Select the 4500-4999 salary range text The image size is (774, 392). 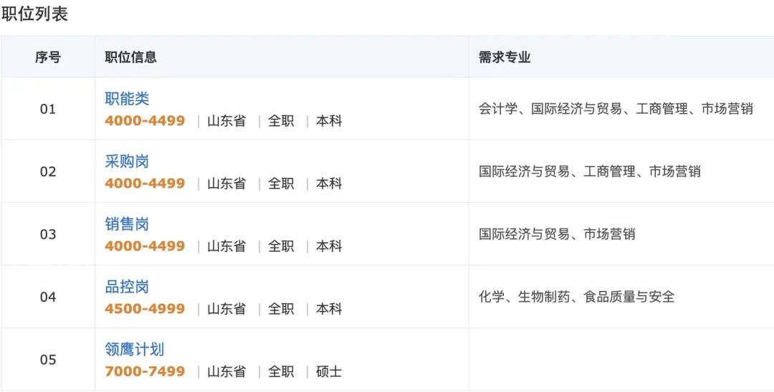pos(145,309)
